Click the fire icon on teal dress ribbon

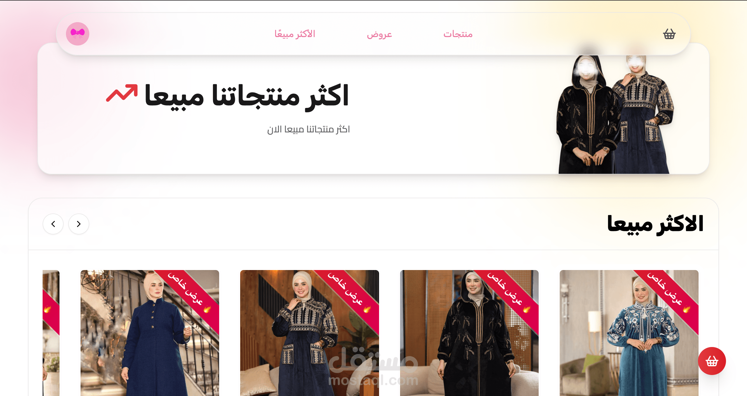[687, 309]
